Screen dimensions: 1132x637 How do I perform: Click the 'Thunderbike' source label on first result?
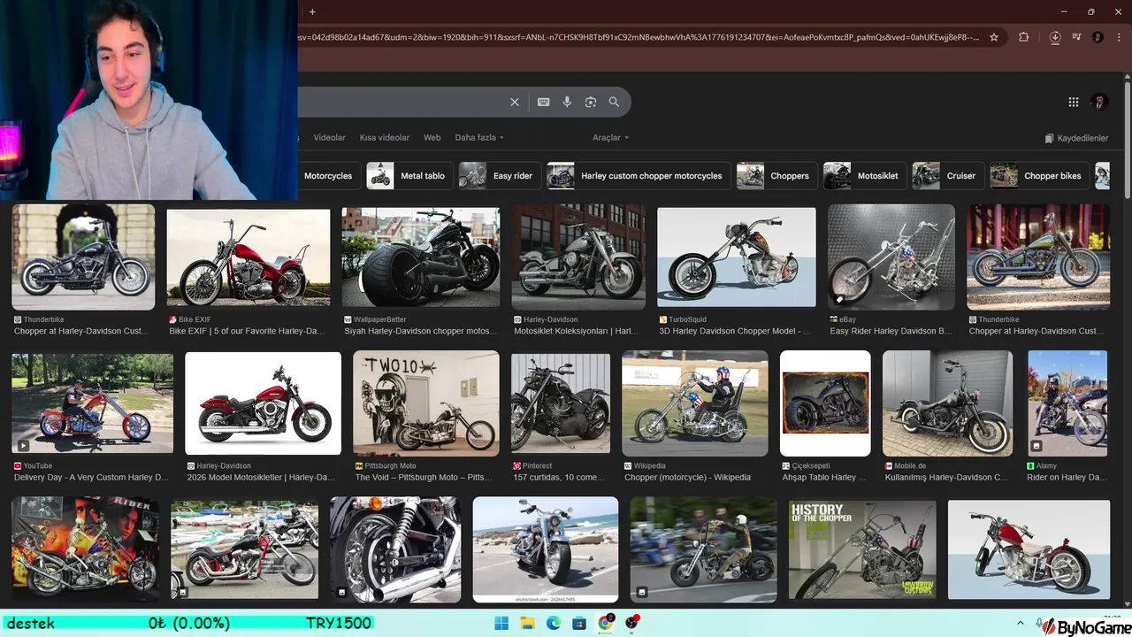[43, 319]
